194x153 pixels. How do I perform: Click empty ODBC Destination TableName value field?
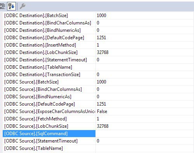click(145, 67)
